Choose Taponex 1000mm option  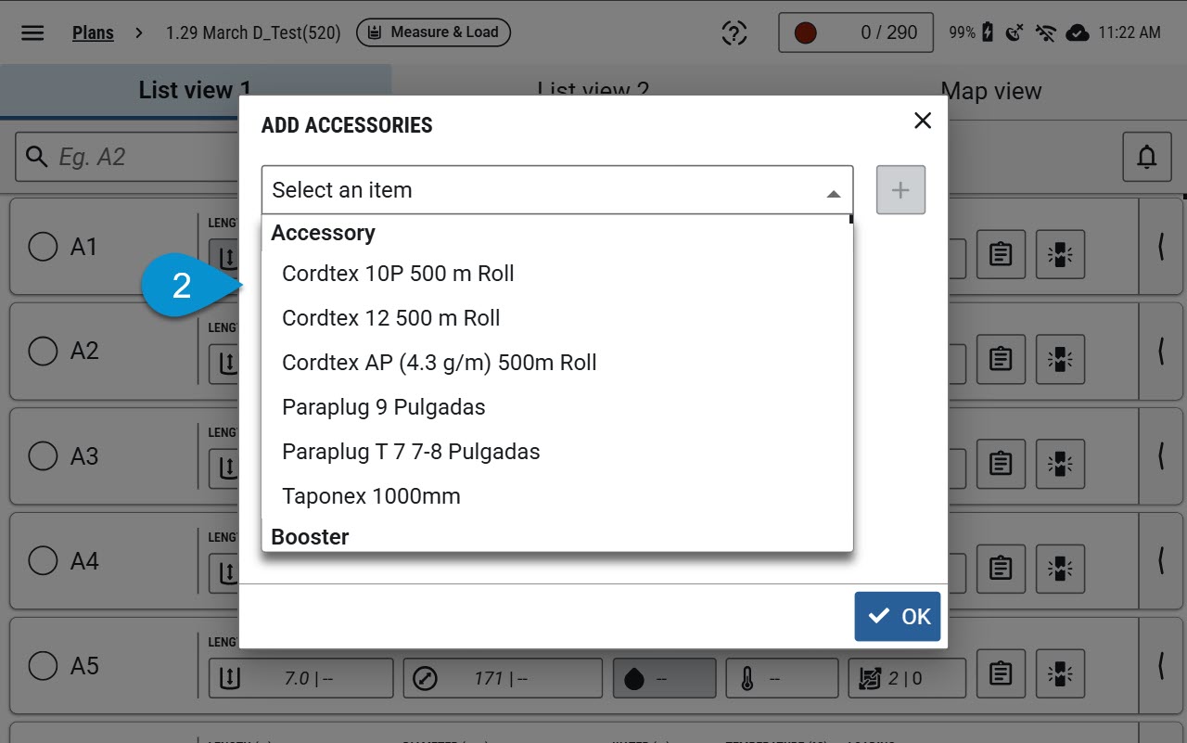[x=557, y=496]
